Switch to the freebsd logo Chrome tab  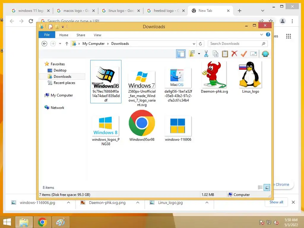tap(166, 11)
